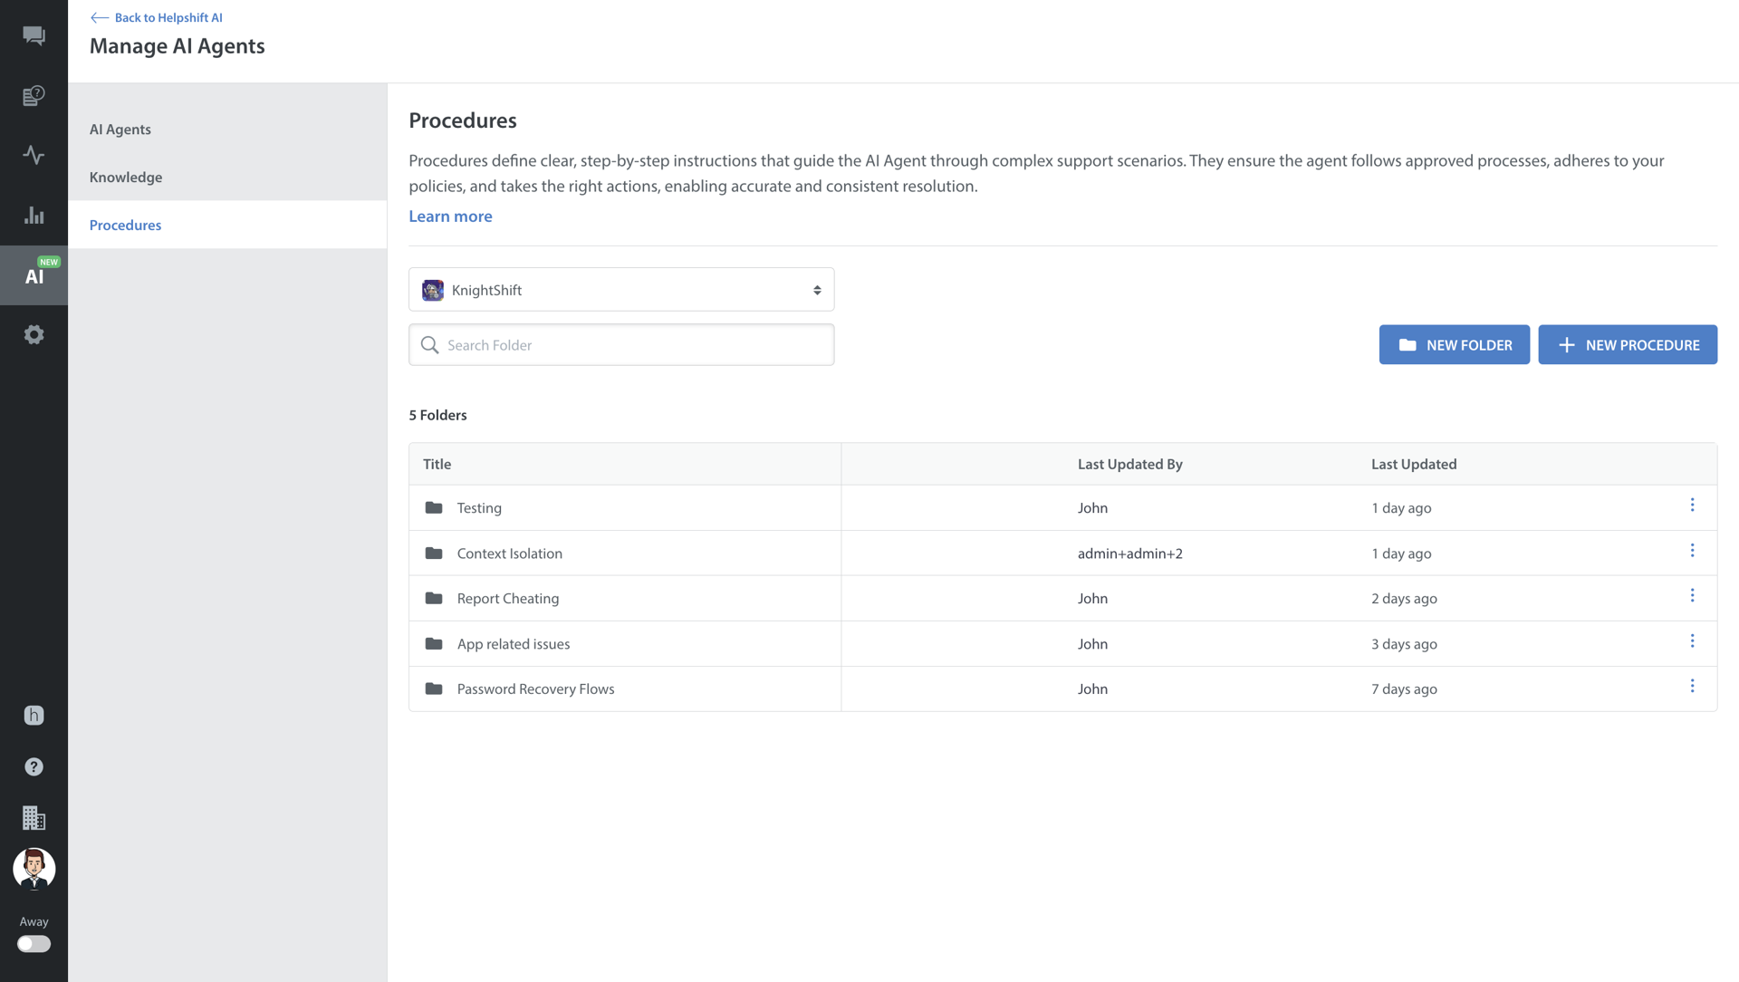Open the settings gear in sidebar

coord(34,335)
